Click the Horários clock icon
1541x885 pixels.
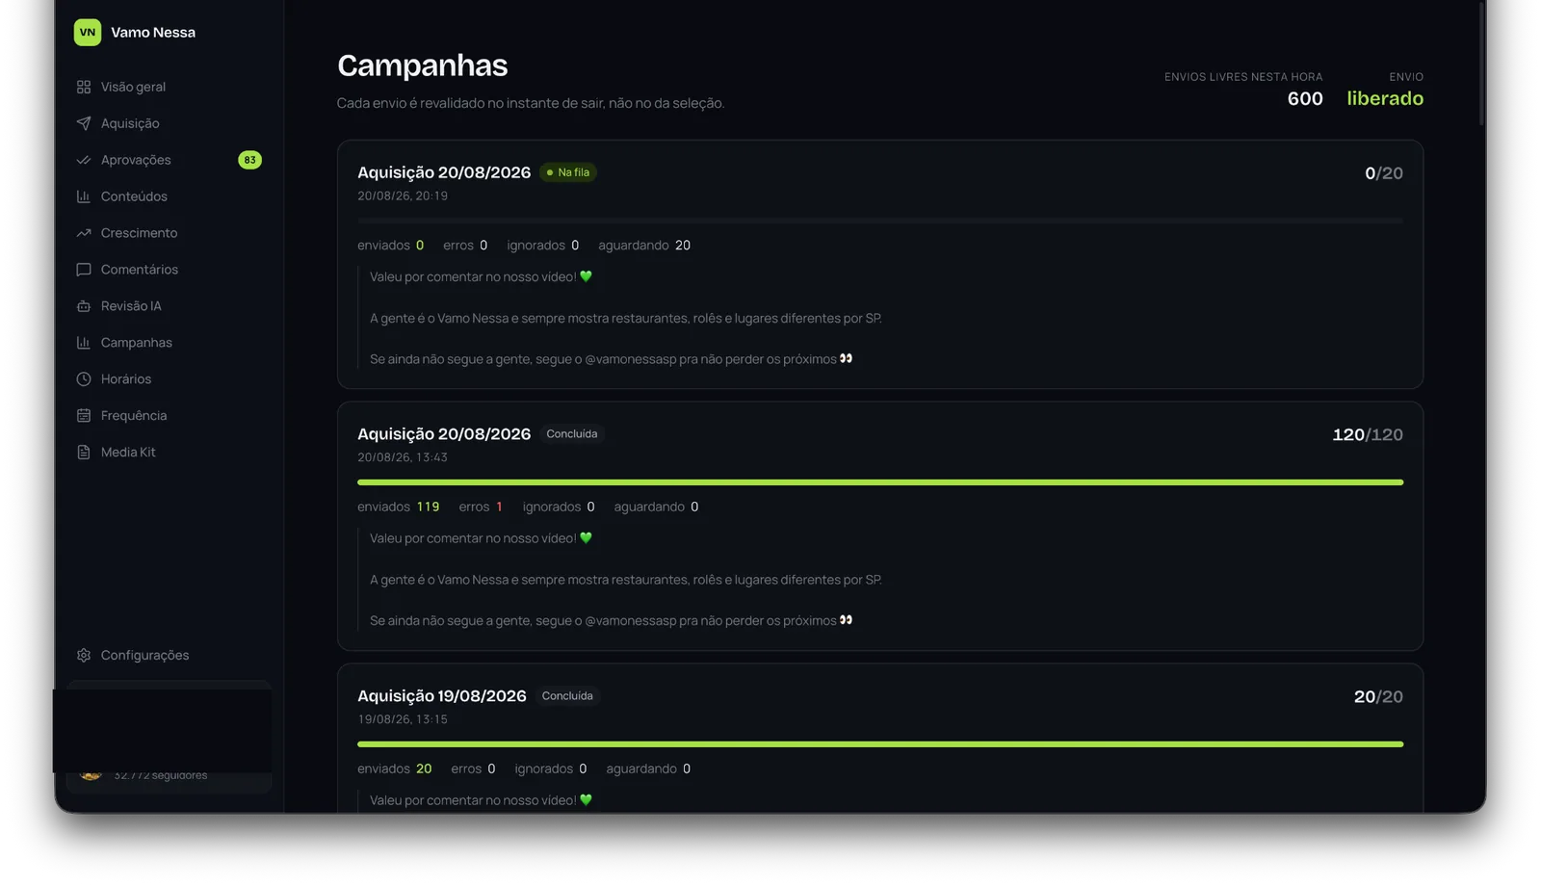click(x=84, y=379)
